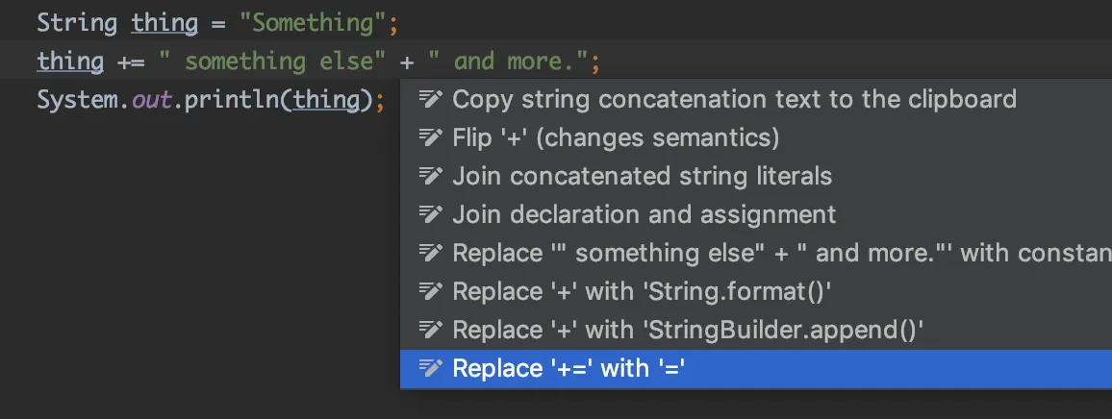Viewport: 1112px width, 419px height.
Task: Click the pencil icon next to Flip '+'
Action: [431, 137]
